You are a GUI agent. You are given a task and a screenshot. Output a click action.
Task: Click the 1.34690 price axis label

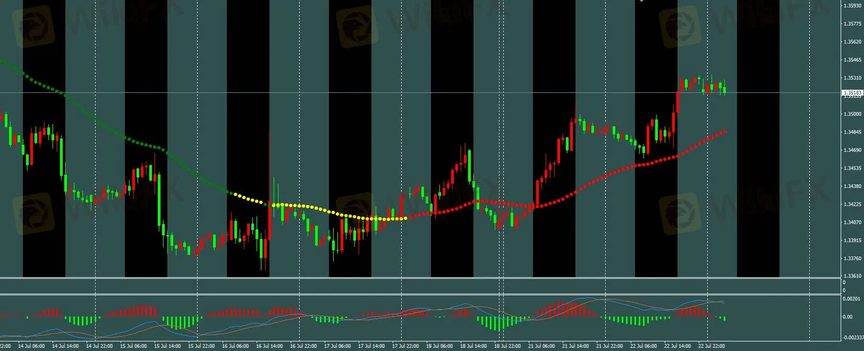(852, 150)
